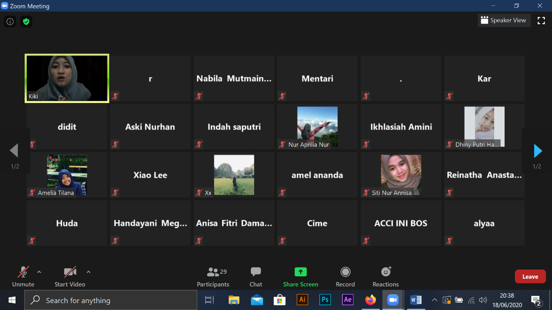552x310 pixels.
Task: Open the Participants panel
Action: pyautogui.click(x=213, y=276)
